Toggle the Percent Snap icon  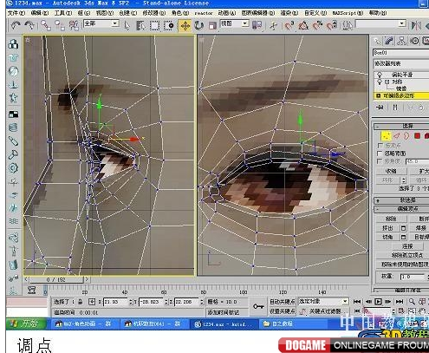317,25
